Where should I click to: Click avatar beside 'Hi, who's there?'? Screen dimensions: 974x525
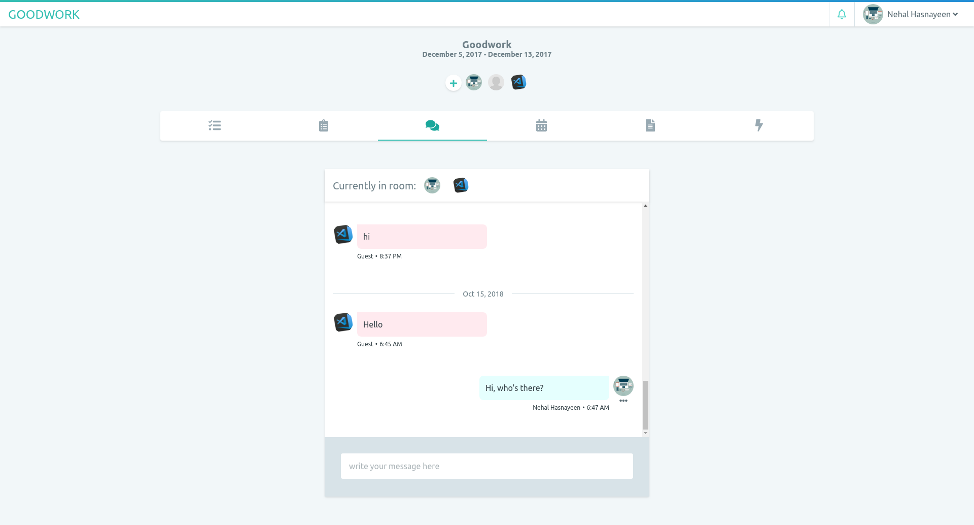coord(623,386)
